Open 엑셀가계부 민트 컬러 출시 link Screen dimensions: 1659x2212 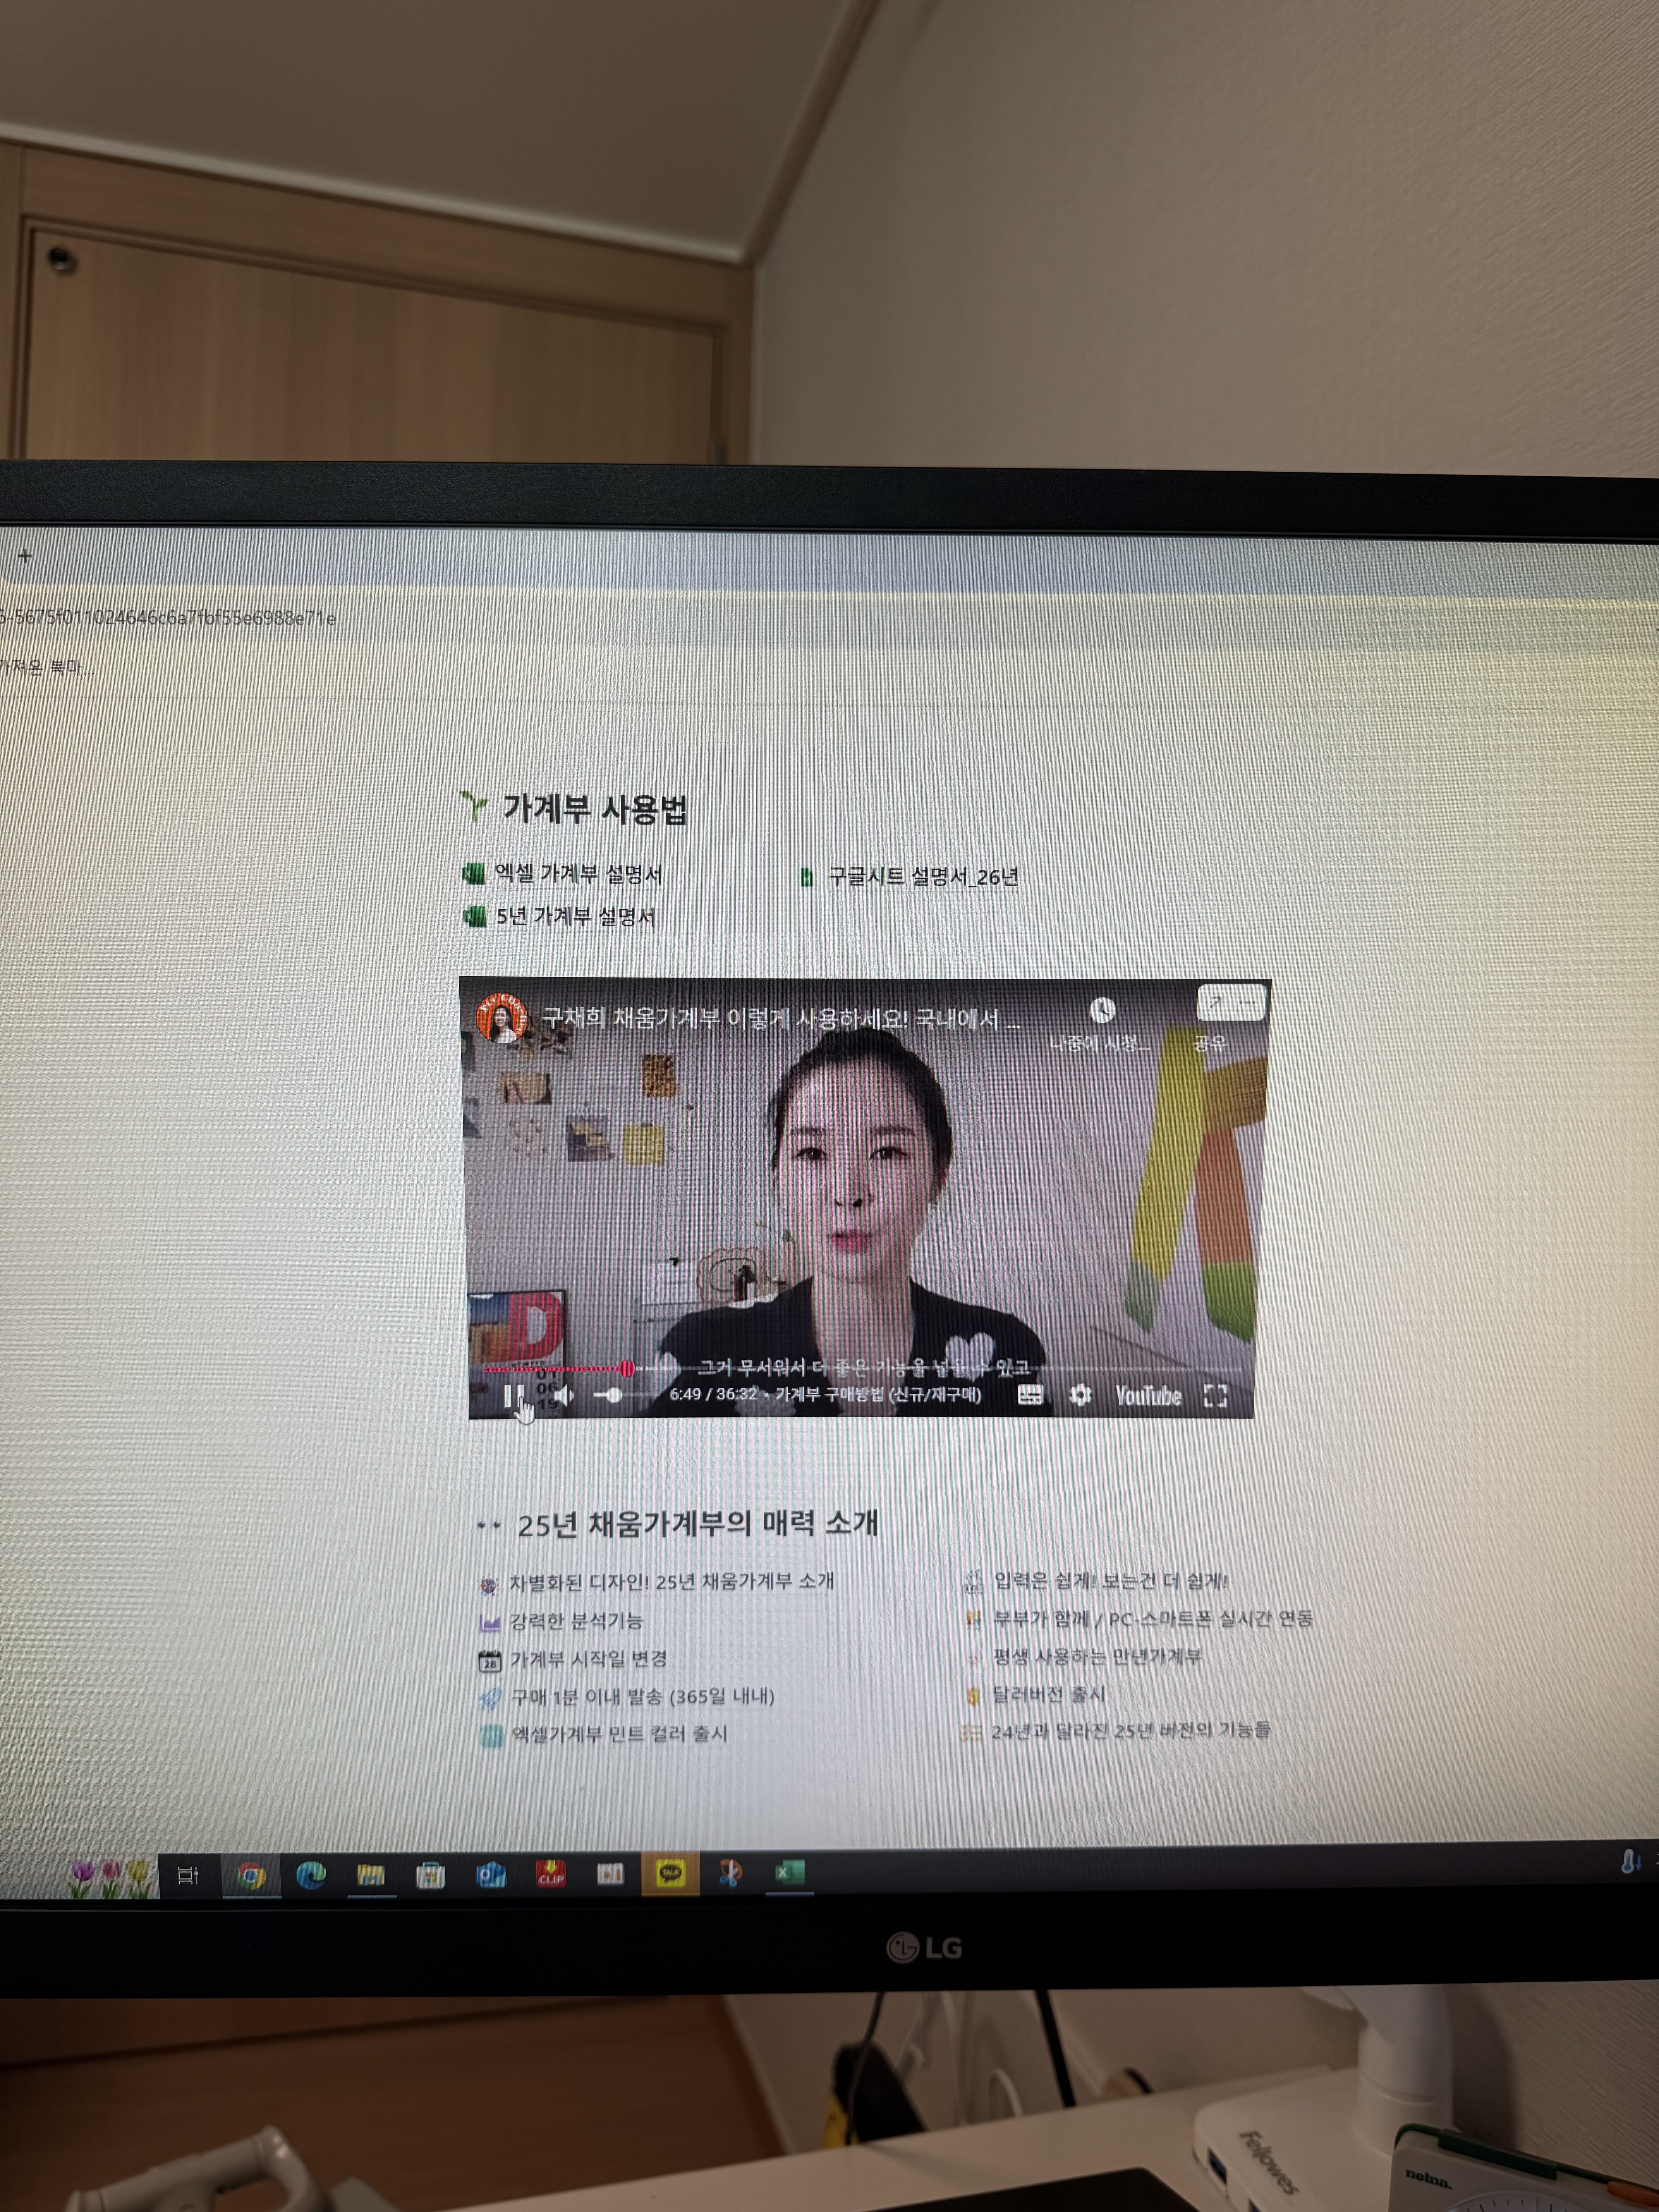[x=620, y=1734]
